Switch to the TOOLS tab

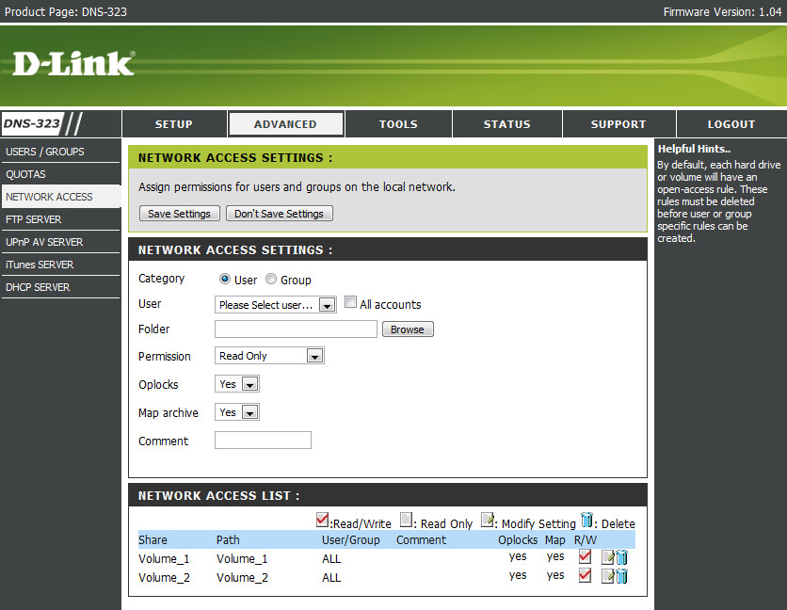point(398,124)
